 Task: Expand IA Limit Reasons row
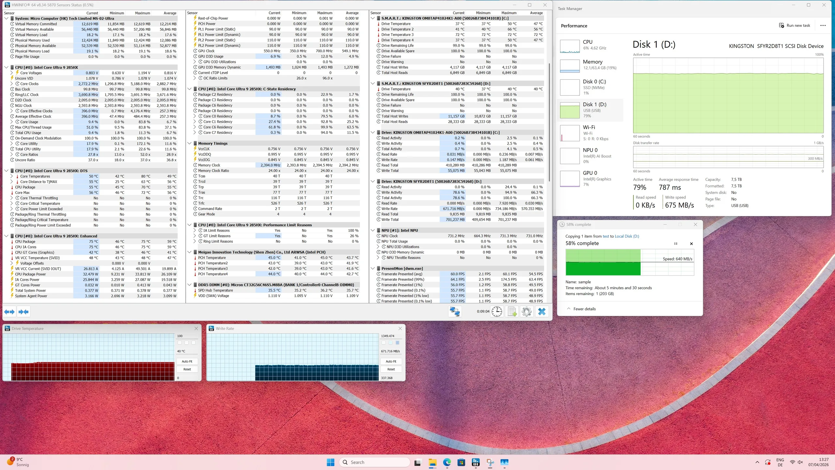coord(195,230)
